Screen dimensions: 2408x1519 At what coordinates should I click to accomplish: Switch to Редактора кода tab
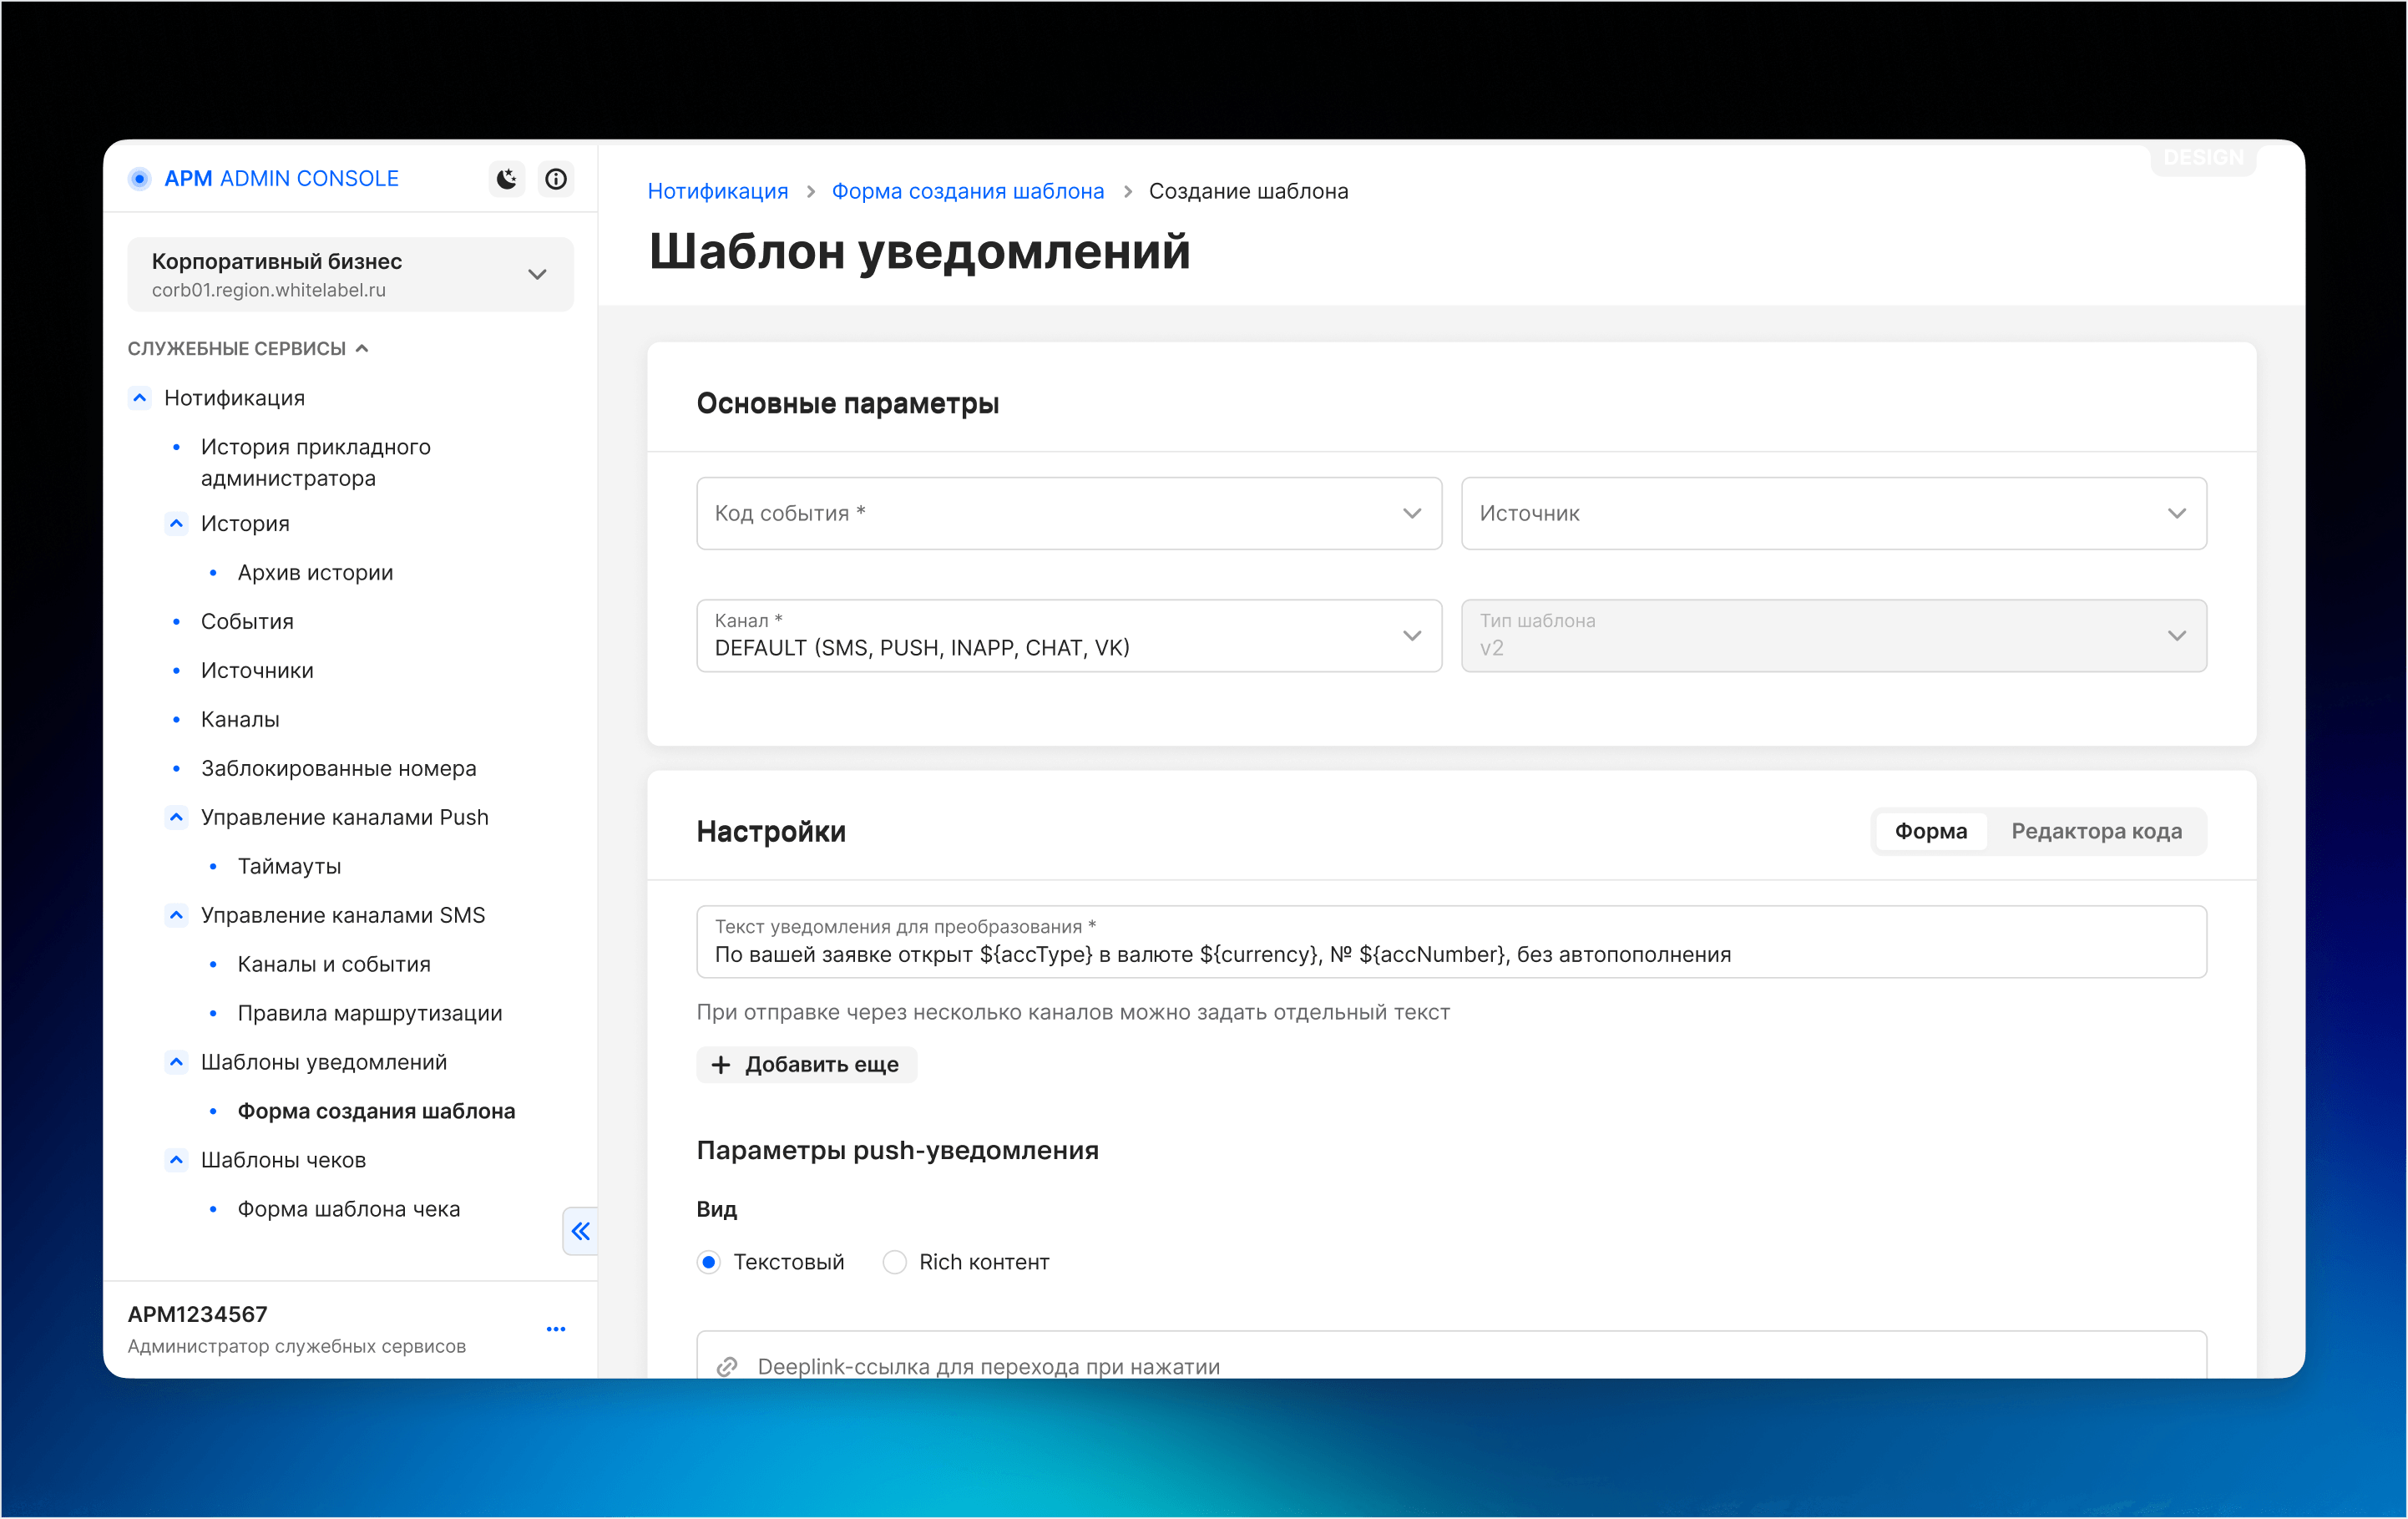[x=2096, y=831]
